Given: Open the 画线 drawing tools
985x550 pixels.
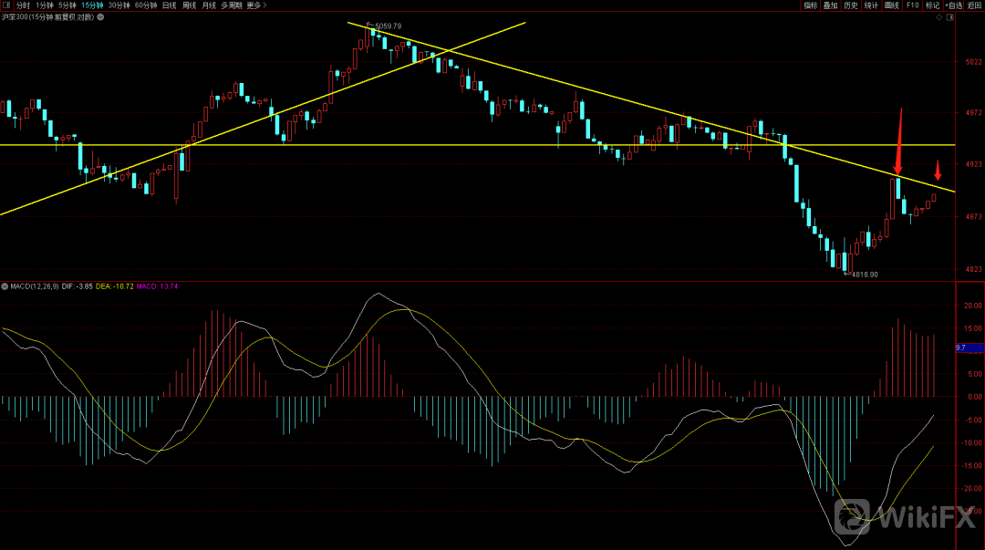Looking at the screenshot, I should click(x=891, y=5).
